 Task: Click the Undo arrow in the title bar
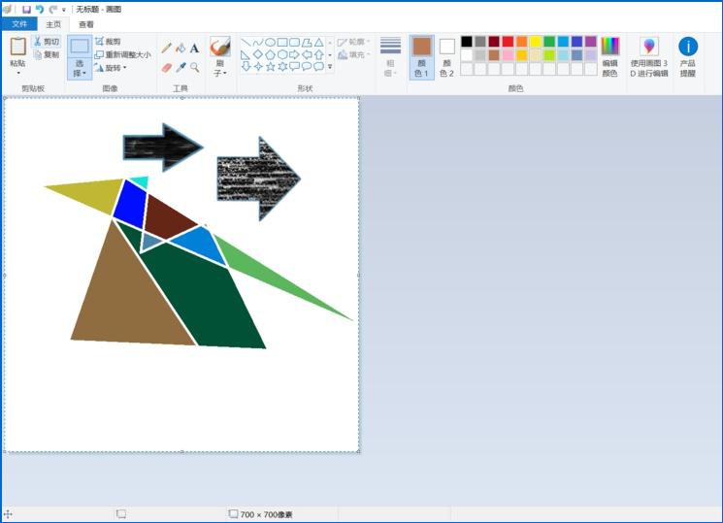tap(40, 10)
